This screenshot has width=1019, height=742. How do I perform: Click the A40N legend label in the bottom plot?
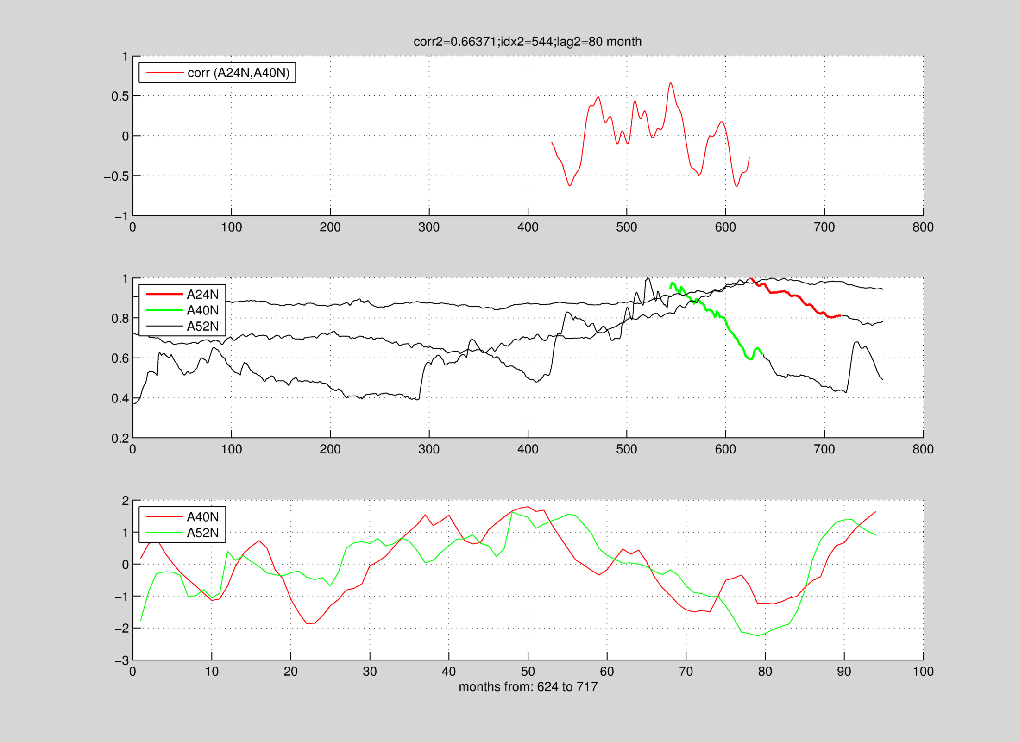202,517
